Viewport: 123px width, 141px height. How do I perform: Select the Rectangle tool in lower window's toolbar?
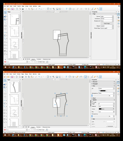(5, 94)
